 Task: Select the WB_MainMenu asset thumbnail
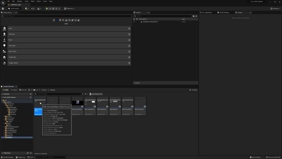[103, 103]
